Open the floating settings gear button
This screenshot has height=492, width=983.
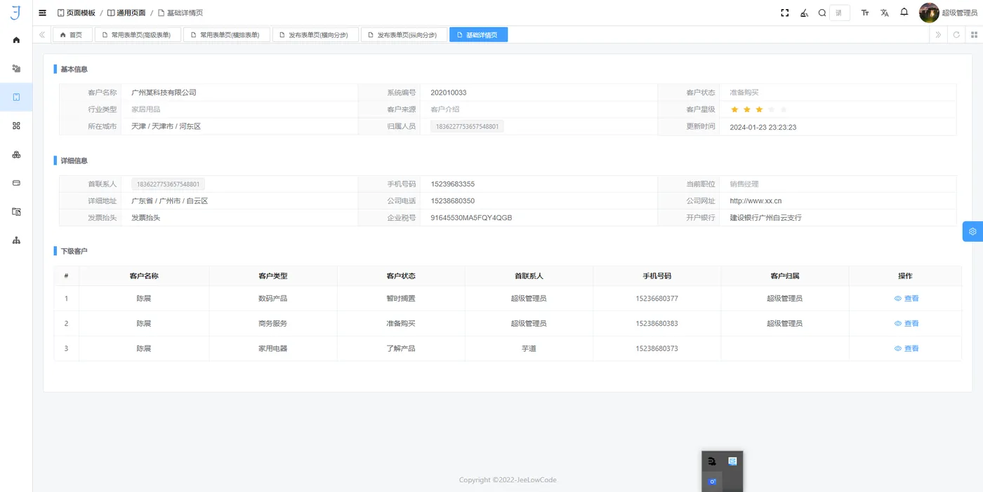coord(972,231)
